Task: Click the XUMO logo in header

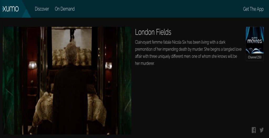Action: [x=11, y=9]
